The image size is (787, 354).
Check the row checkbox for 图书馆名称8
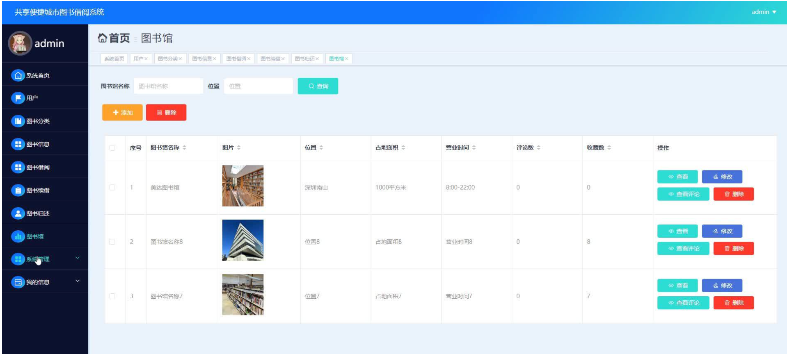point(112,242)
